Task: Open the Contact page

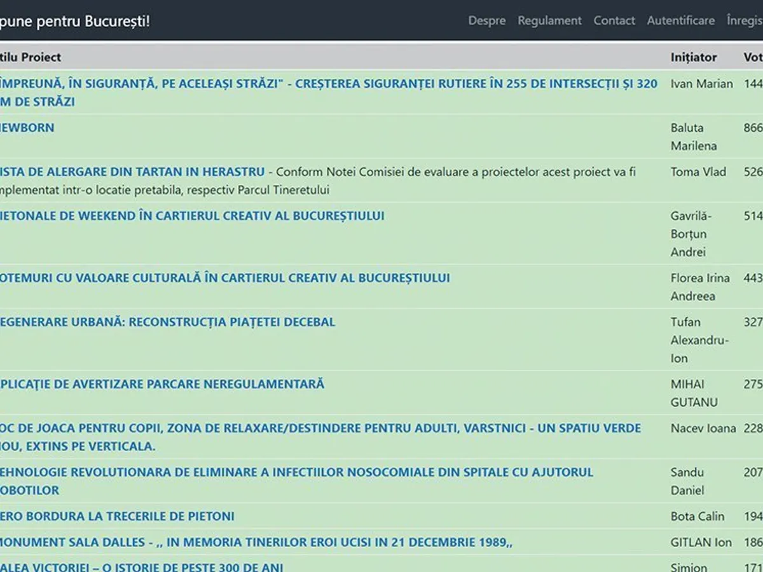Action: (614, 20)
